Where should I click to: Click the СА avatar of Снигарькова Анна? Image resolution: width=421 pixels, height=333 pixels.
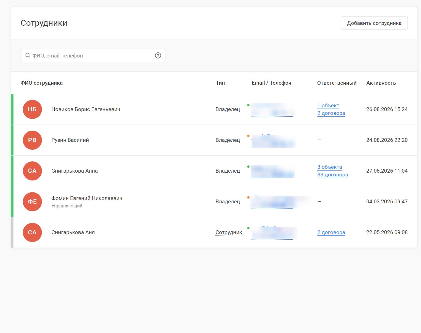pos(32,171)
